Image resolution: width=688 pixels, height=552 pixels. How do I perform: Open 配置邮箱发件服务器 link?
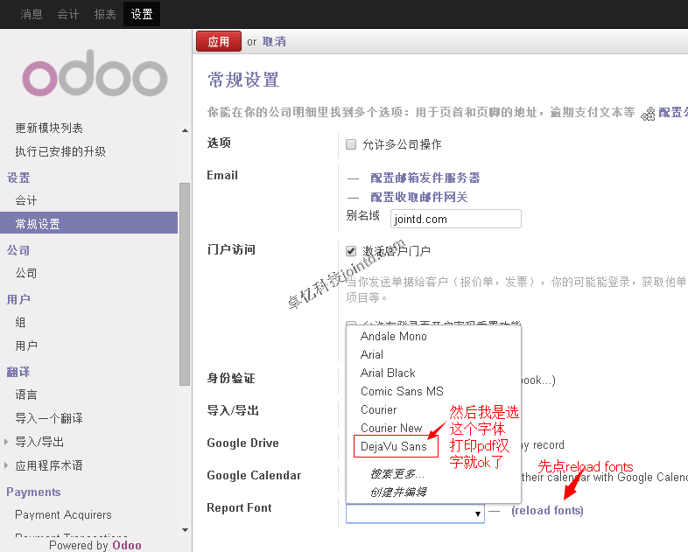click(x=425, y=178)
